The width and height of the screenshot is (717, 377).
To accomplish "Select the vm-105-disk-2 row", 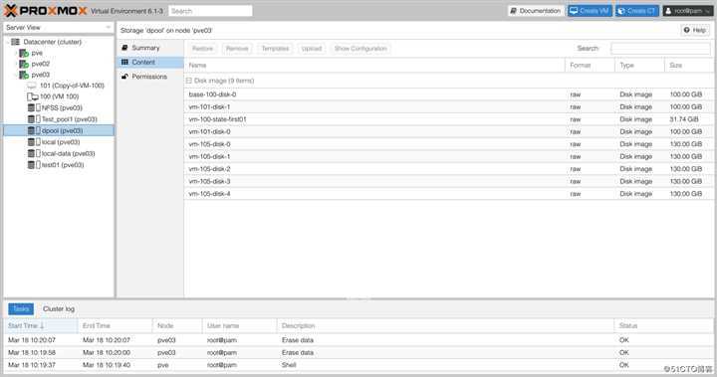I will (449, 169).
